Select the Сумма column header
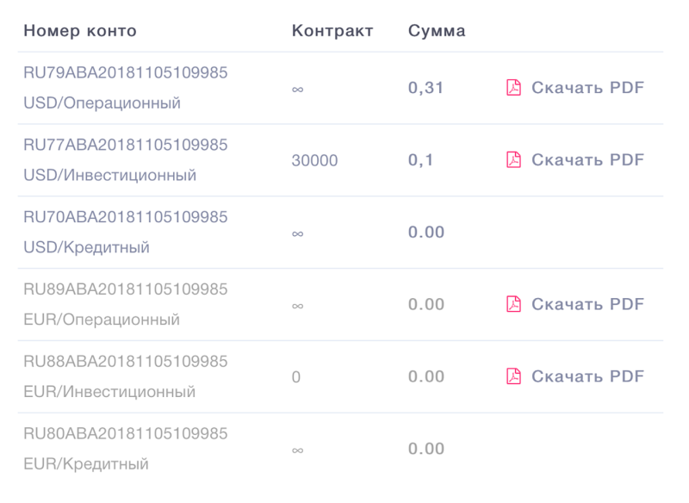Image resolution: width=689 pixels, height=503 pixels. click(x=437, y=32)
